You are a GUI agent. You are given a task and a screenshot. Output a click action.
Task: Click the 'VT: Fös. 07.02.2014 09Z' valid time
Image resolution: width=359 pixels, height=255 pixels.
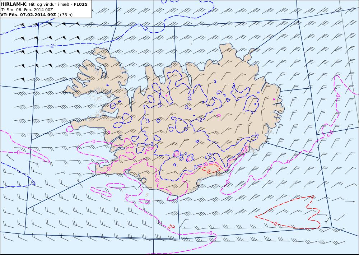[28, 15]
